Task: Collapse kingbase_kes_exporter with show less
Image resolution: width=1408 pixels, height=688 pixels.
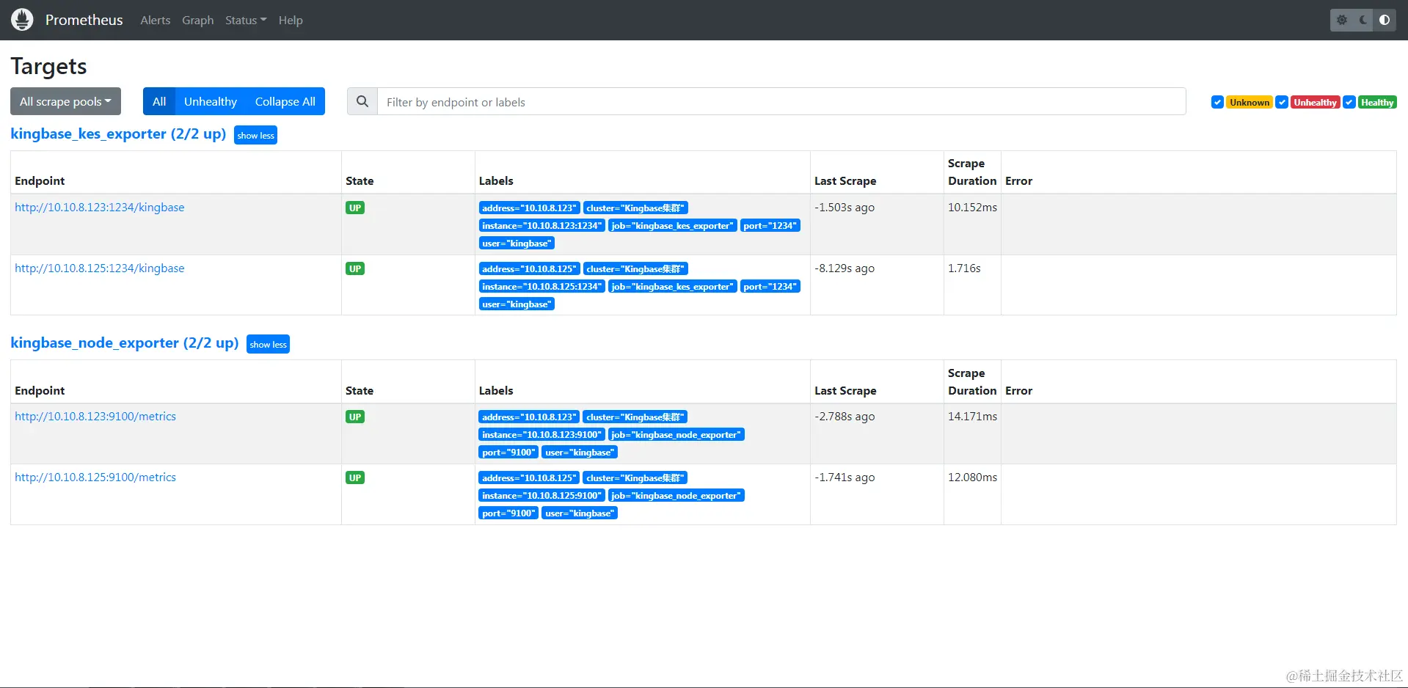Action: [255, 136]
